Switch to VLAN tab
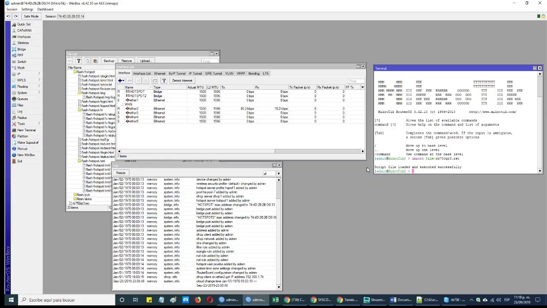 coord(229,74)
